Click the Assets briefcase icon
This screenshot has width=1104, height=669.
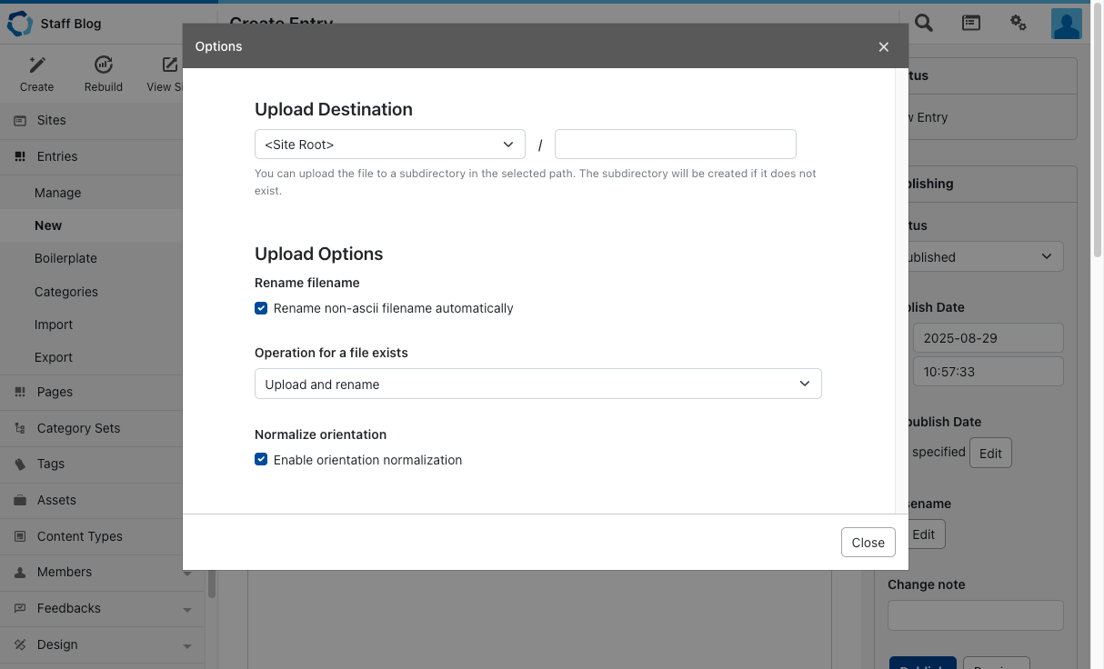20,500
